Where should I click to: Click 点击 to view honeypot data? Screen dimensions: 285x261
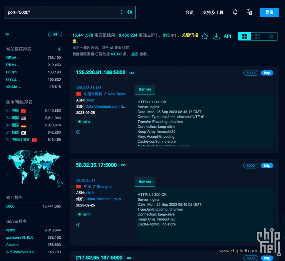(x=135, y=54)
